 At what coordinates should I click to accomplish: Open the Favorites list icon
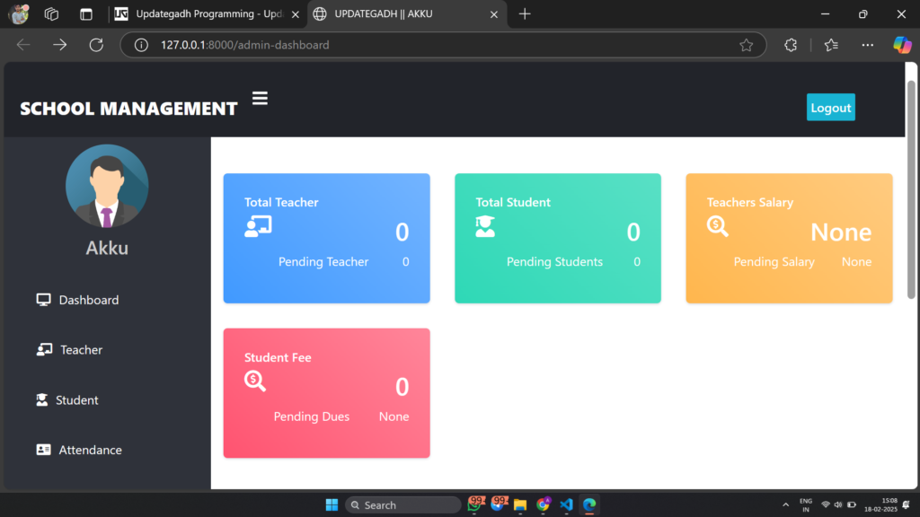831,45
